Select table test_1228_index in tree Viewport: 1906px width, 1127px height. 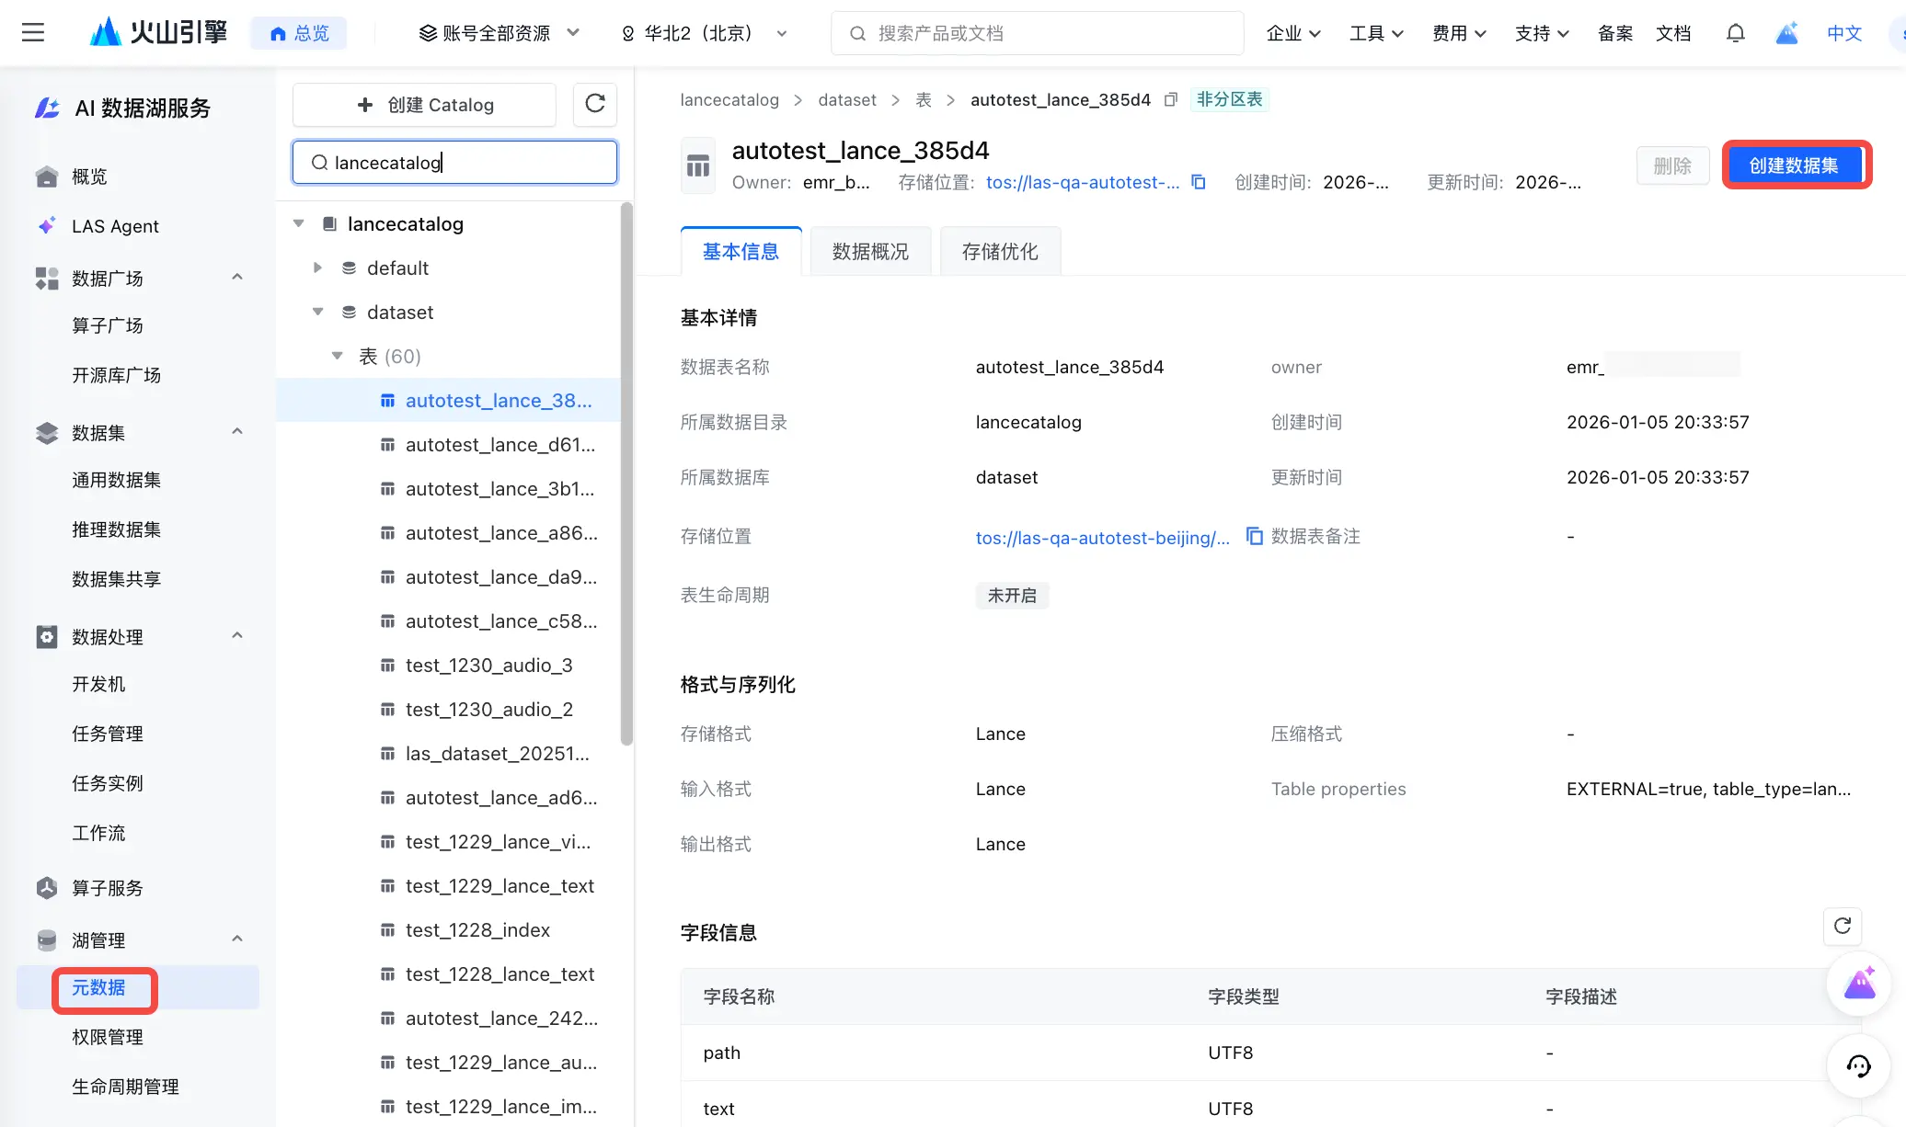478,930
